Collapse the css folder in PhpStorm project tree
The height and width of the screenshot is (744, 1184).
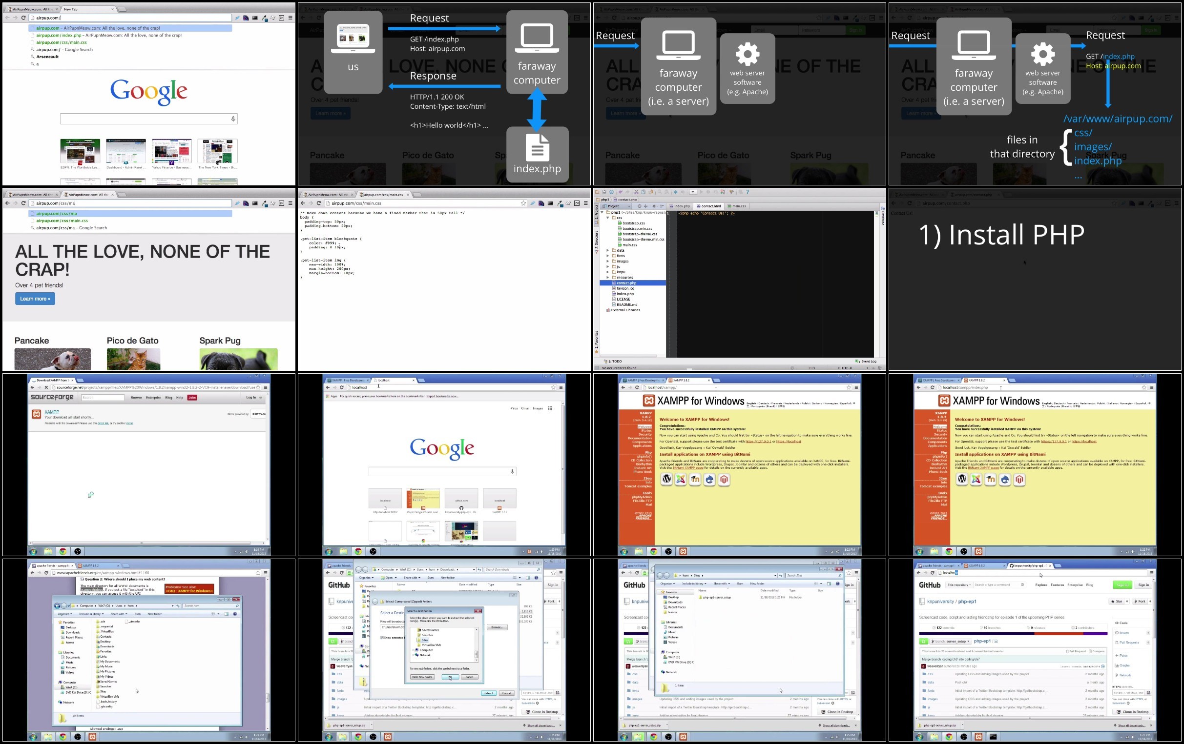[x=608, y=218]
